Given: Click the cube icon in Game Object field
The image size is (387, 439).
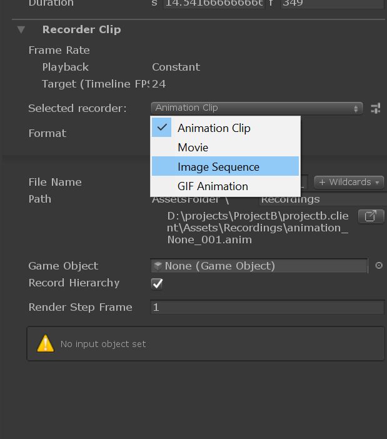Looking at the screenshot, I should click(158, 266).
